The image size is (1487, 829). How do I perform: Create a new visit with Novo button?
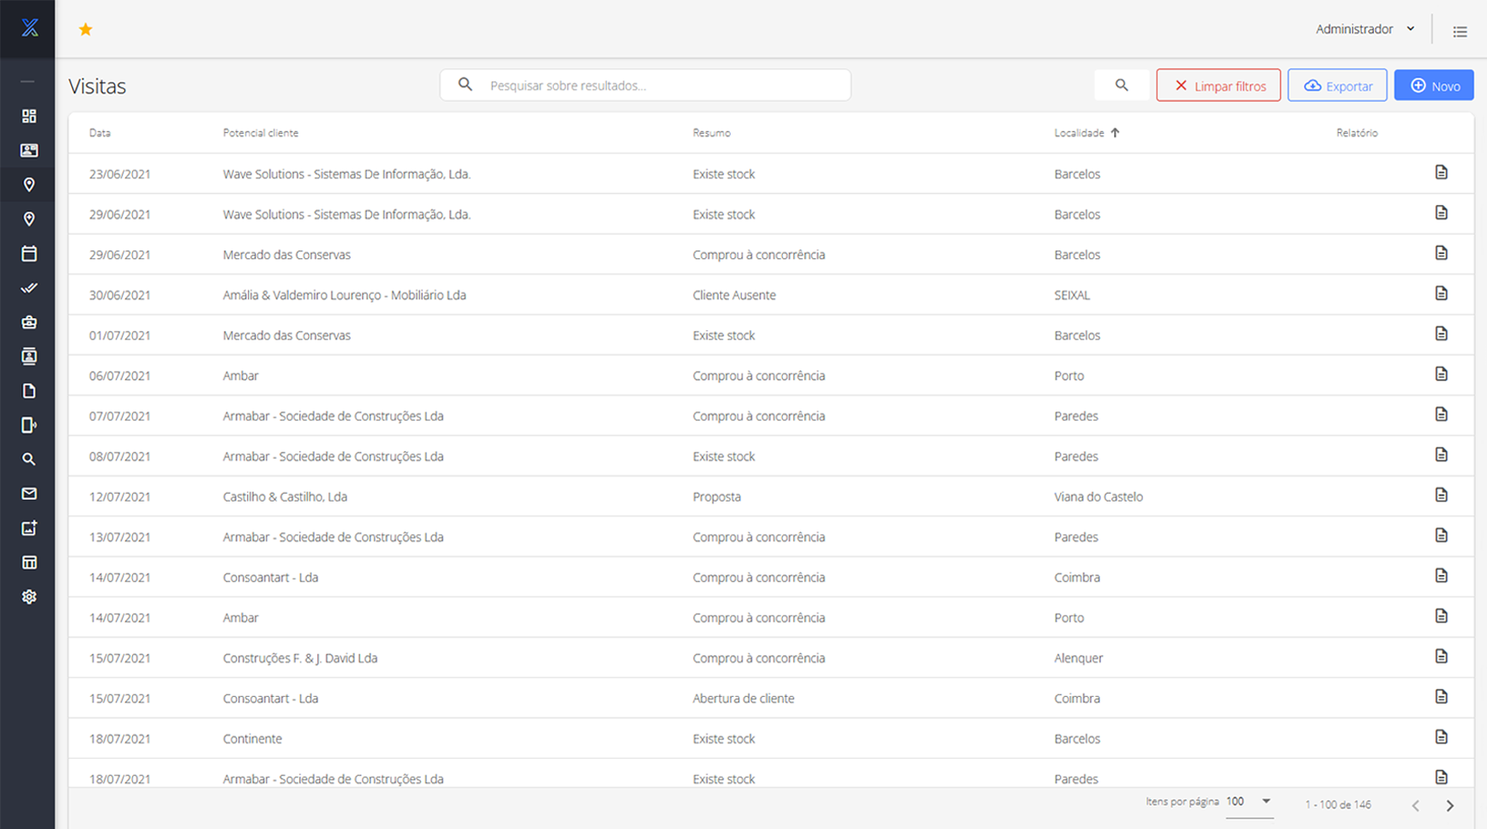point(1433,86)
